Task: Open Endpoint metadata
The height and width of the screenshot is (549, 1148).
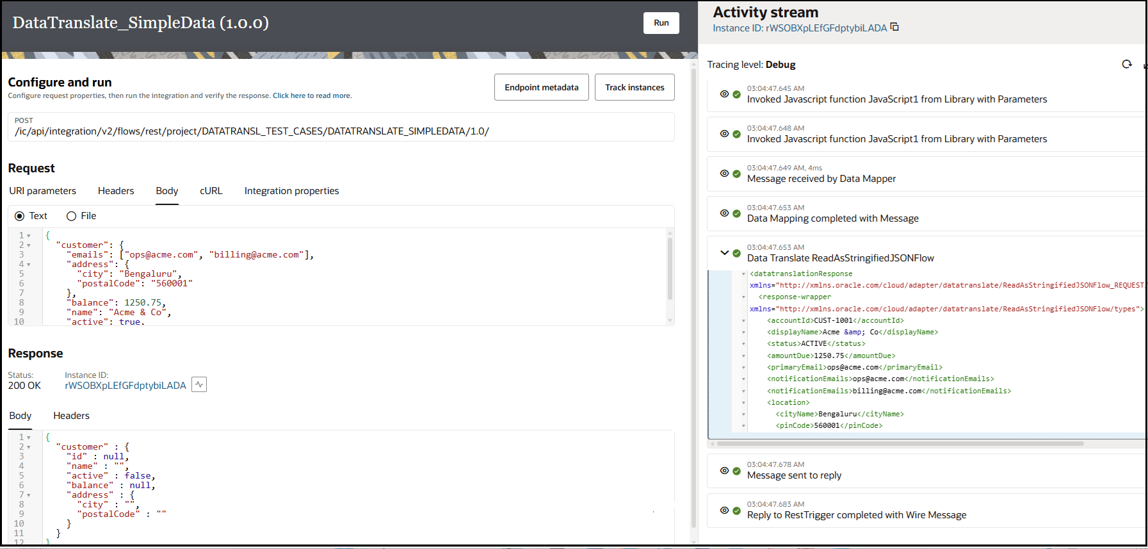Action: (x=542, y=87)
